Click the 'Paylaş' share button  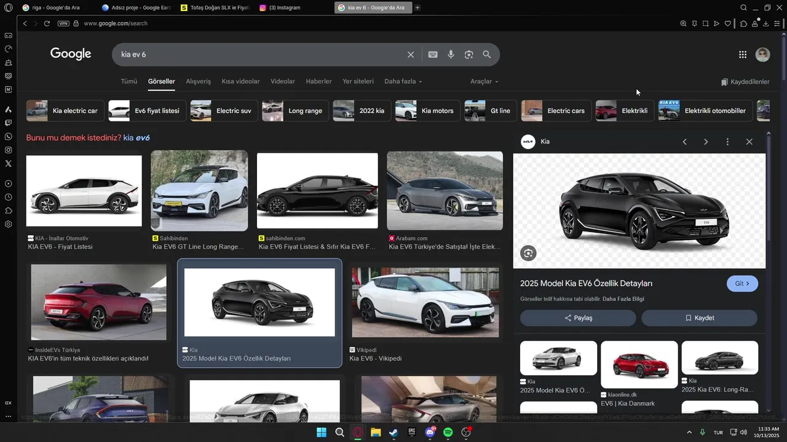[578, 318]
